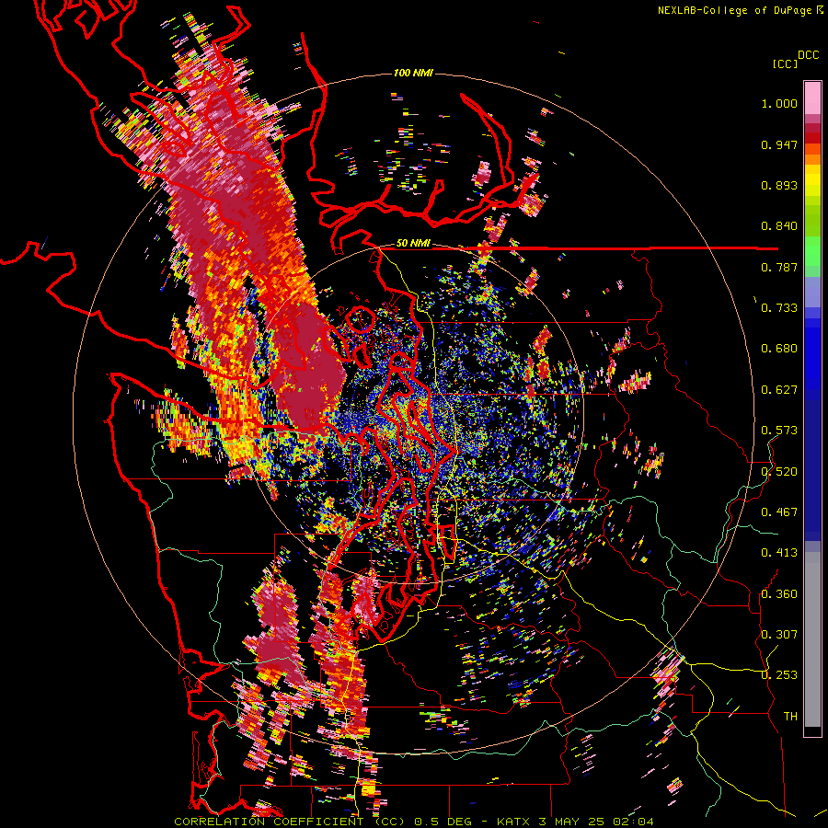Select the 0.520 legend value
Screen dimensions: 828x828
(x=779, y=472)
